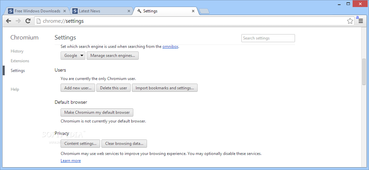Switch to the Latest News tab

tap(101, 11)
